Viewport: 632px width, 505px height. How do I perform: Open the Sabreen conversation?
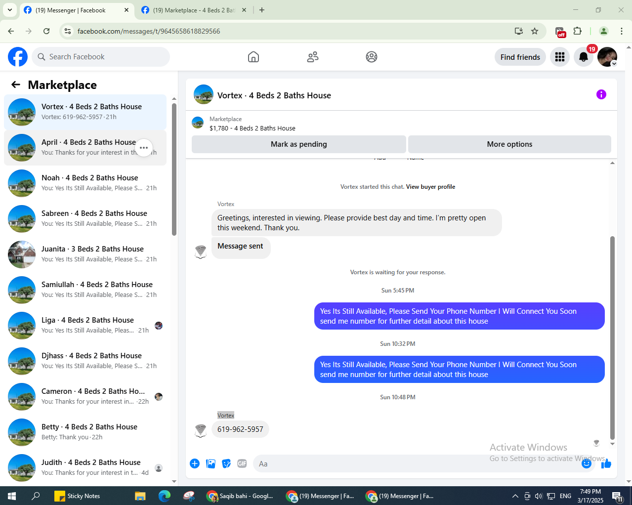[85, 219]
